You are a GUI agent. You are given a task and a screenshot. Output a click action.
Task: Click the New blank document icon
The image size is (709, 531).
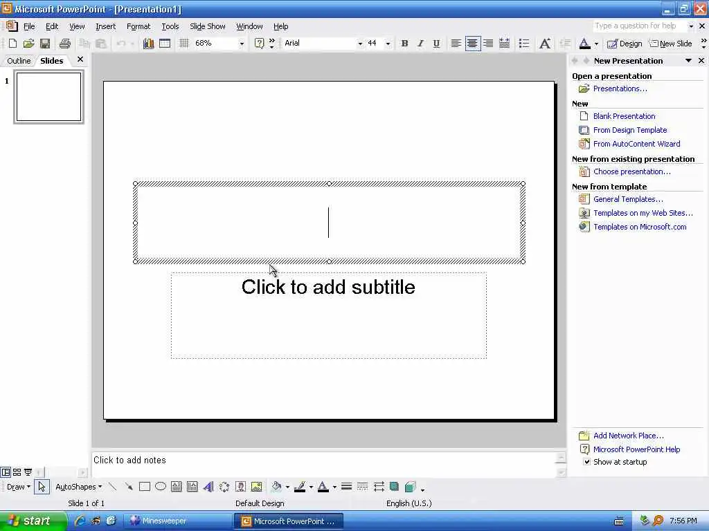click(x=12, y=44)
